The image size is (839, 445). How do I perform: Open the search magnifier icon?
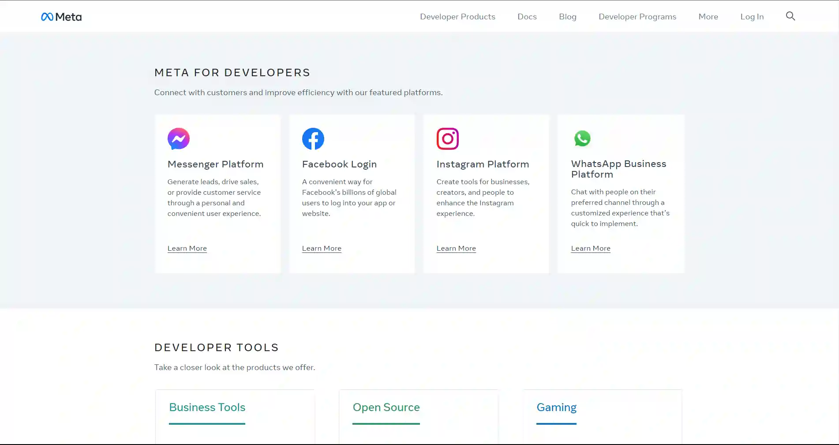click(790, 16)
